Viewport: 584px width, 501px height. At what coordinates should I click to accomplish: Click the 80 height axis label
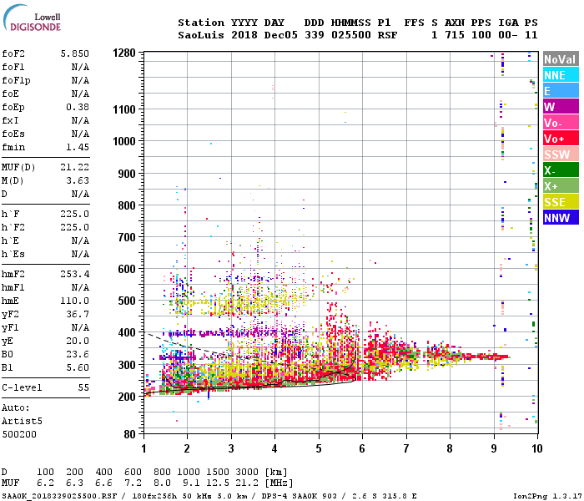tap(129, 434)
